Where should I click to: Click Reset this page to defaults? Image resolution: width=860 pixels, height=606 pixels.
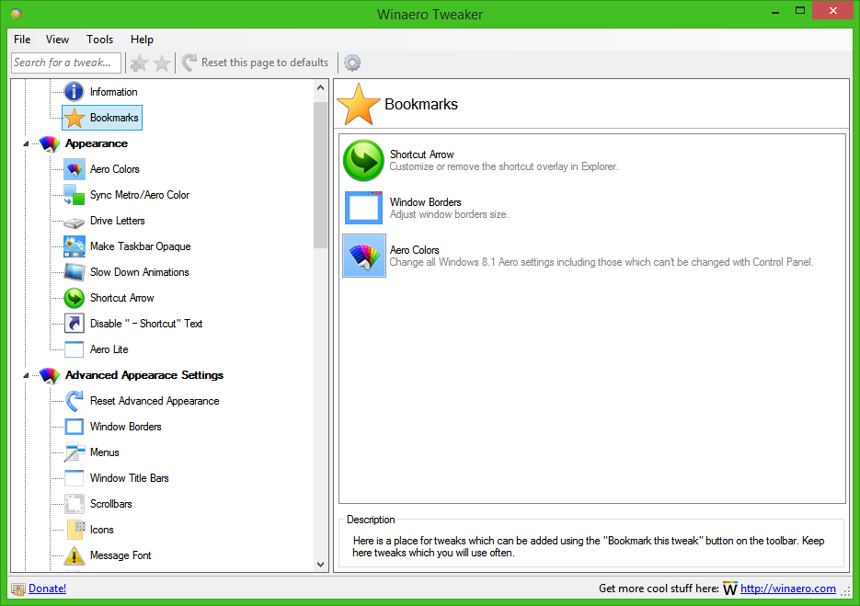click(255, 63)
